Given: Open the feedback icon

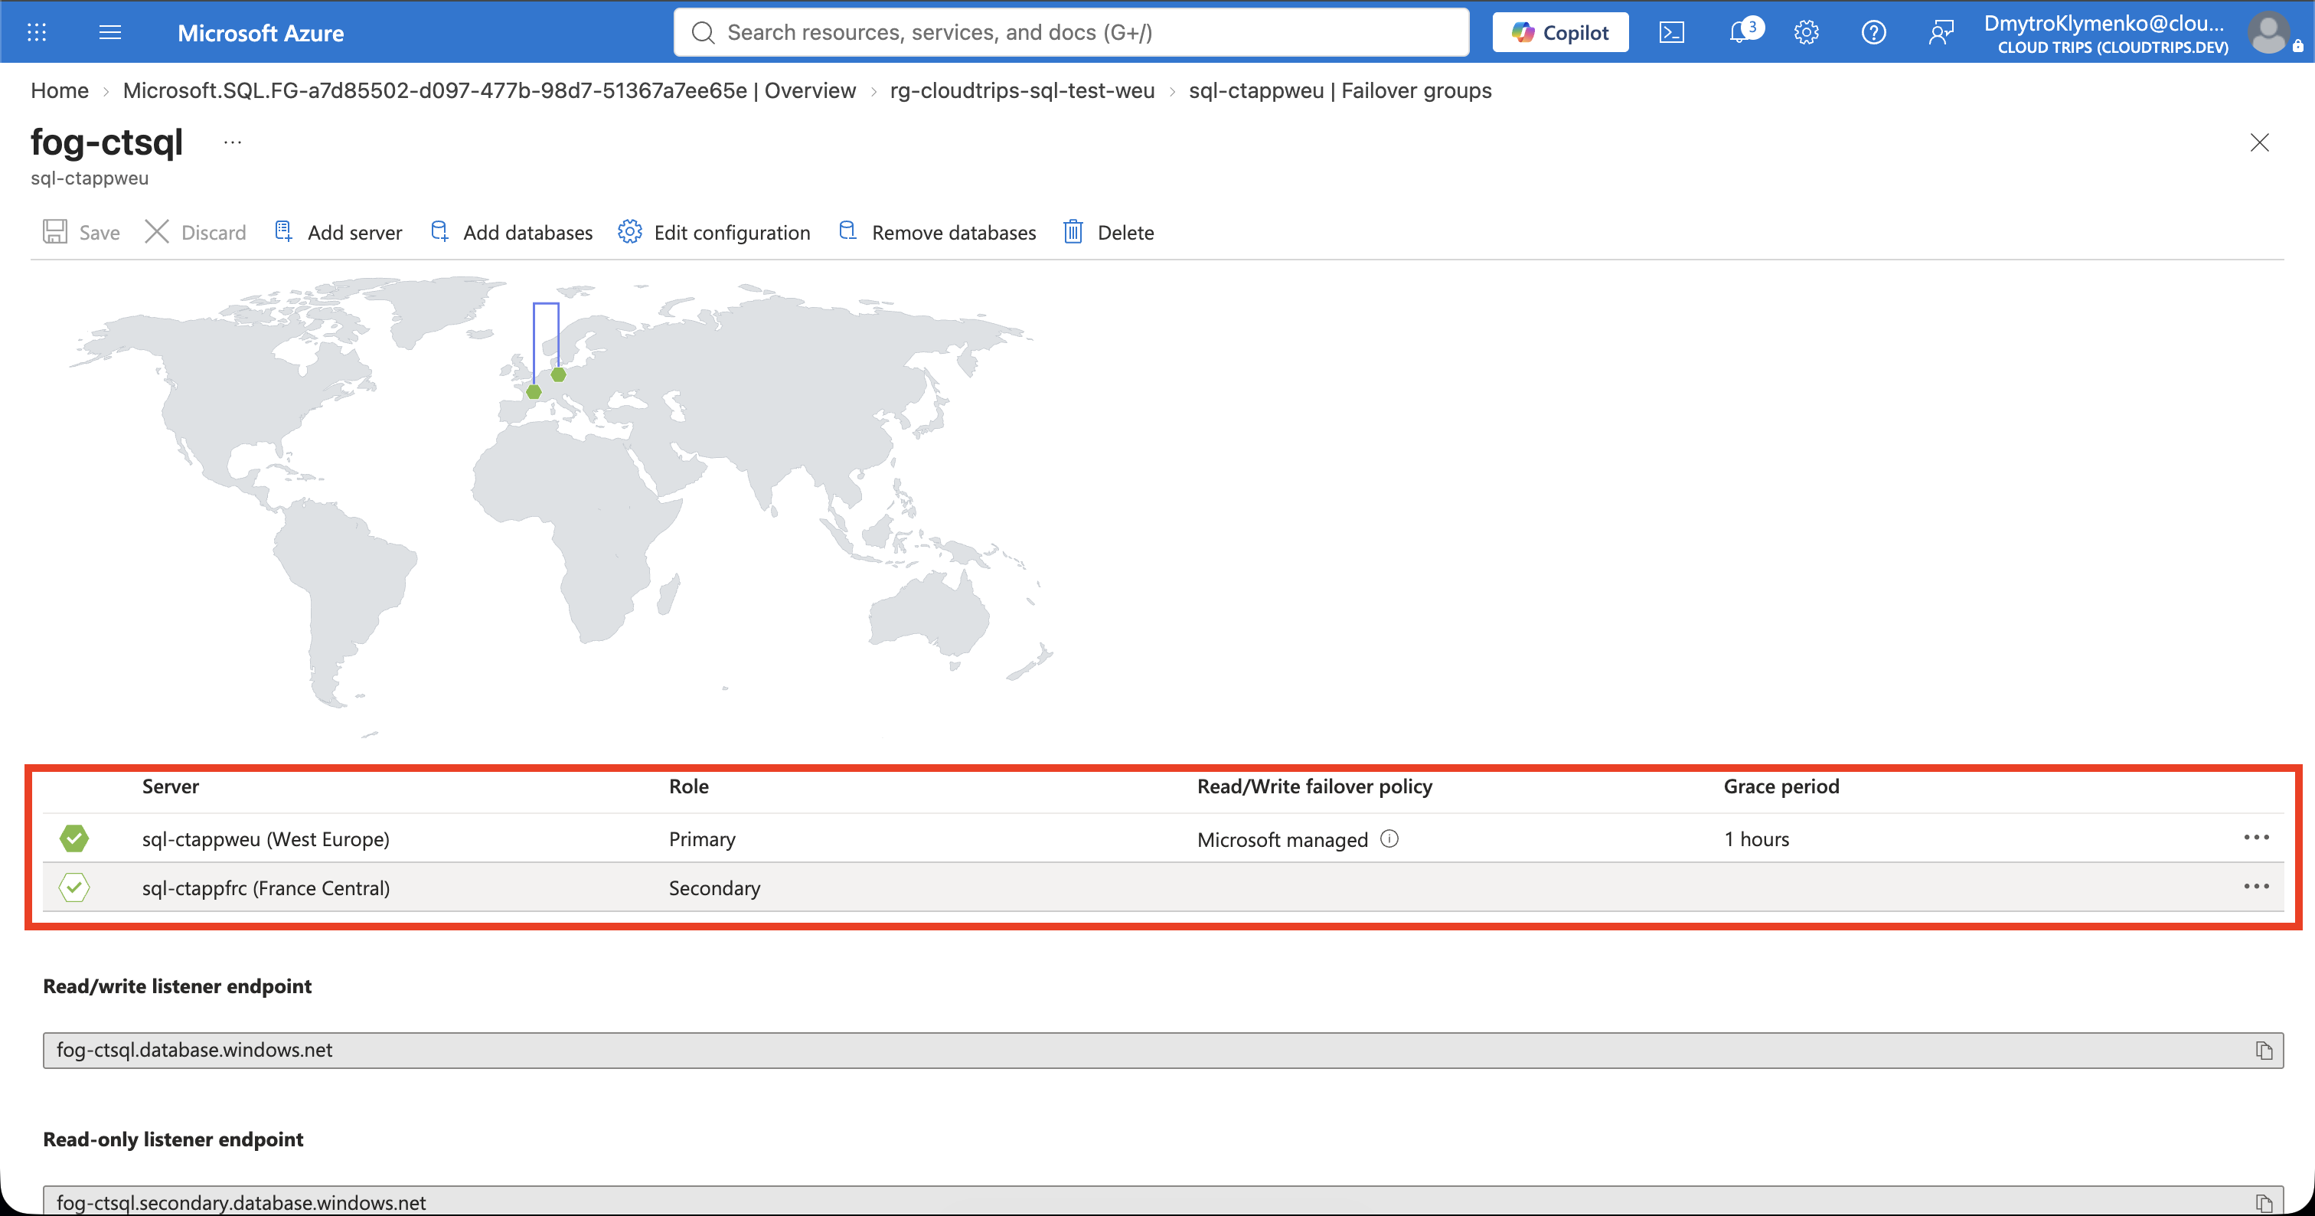Looking at the screenshot, I should pos(1941,32).
